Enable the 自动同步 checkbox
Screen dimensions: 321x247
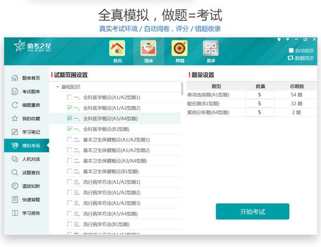coord(291,51)
